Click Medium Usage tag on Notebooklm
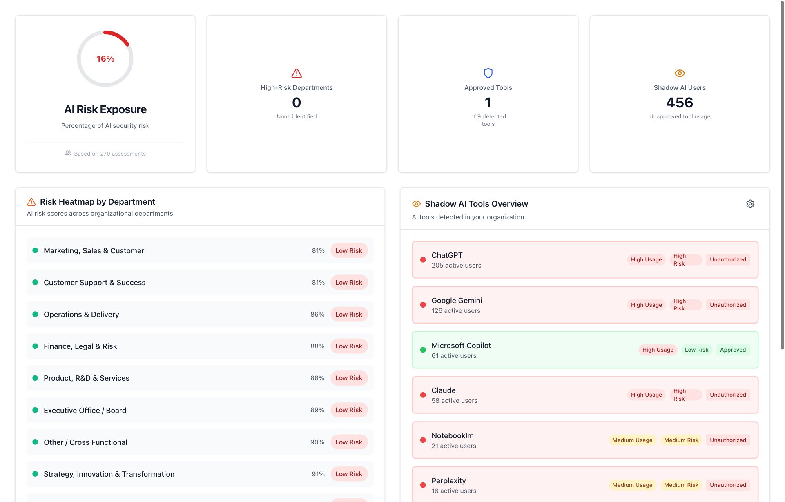785x502 pixels. coord(632,440)
